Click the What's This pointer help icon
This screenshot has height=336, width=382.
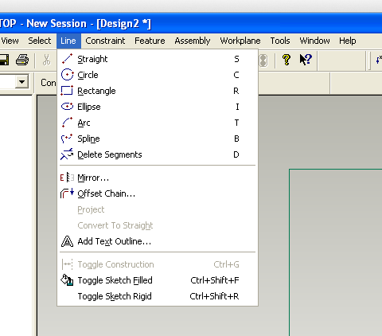pyautogui.click(x=306, y=60)
